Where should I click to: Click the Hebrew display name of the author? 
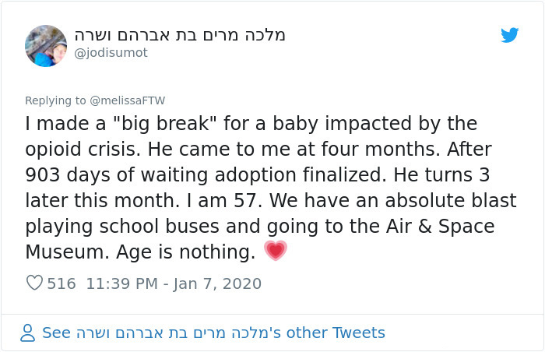180,35
